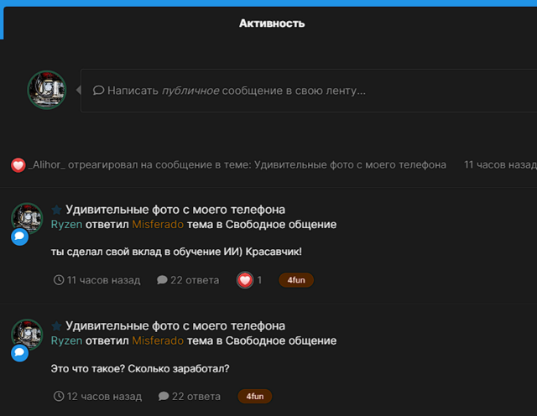
Task: Click the blue comment badge under the second avatar
Action: (19, 353)
